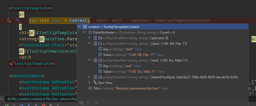Click the list icon of entry [2]
Viewport: 256px width, 106px height.
[95, 60]
